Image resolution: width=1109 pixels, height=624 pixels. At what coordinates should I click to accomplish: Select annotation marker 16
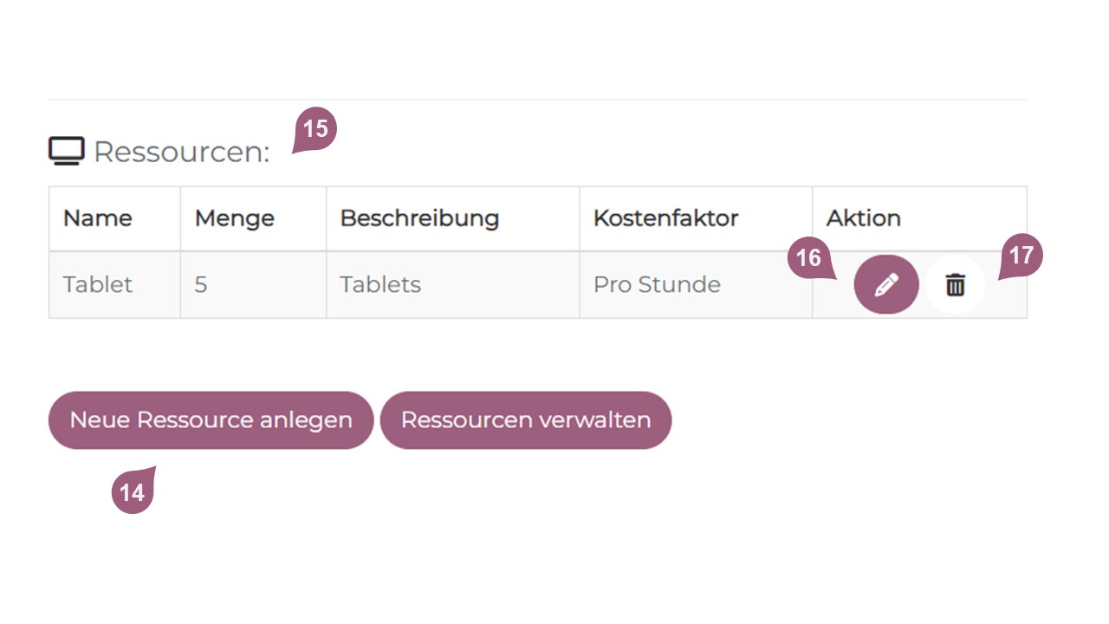(808, 258)
